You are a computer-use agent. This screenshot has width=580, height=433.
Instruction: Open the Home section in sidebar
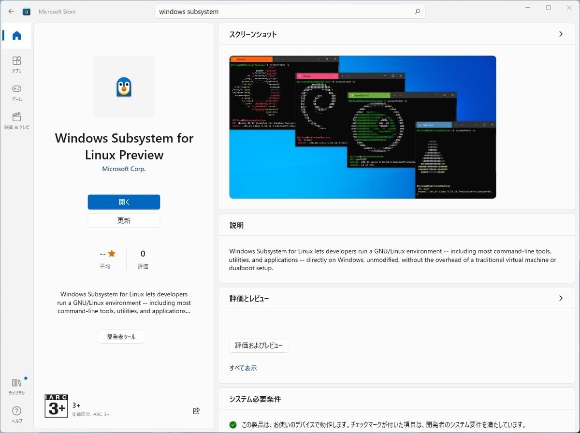point(16,35)
